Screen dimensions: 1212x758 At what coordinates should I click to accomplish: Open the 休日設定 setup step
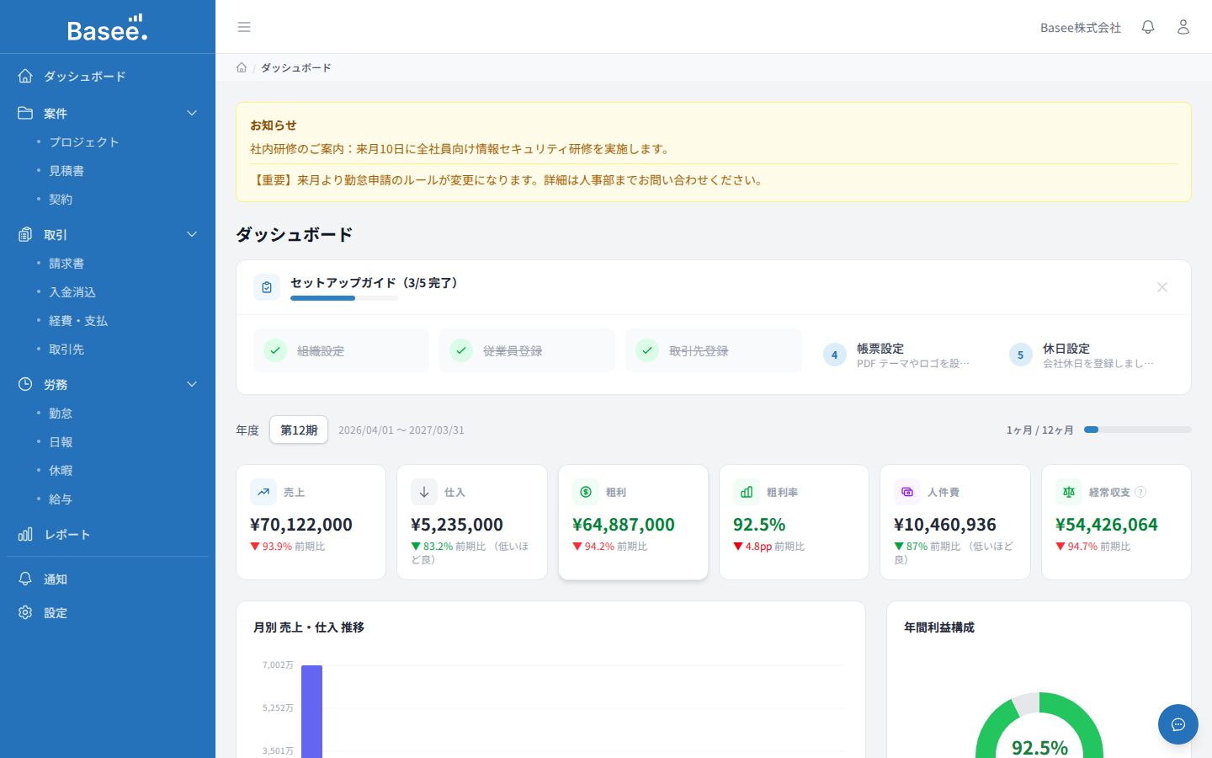(1086, 355)
